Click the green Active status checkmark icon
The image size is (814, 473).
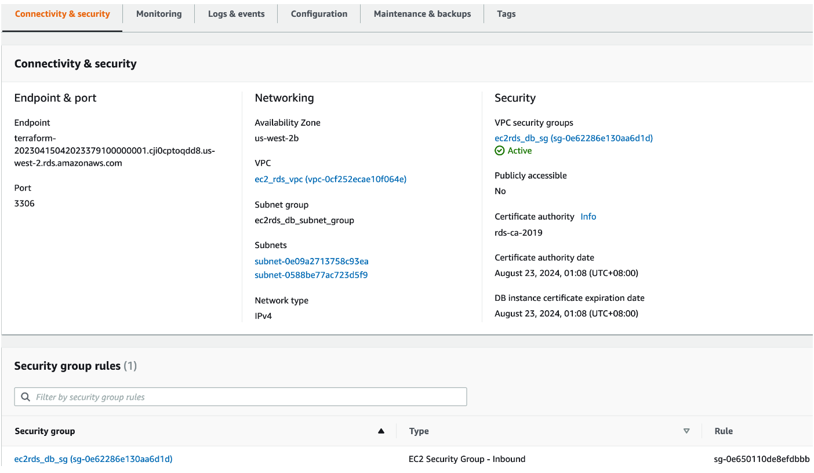[500, 151]
